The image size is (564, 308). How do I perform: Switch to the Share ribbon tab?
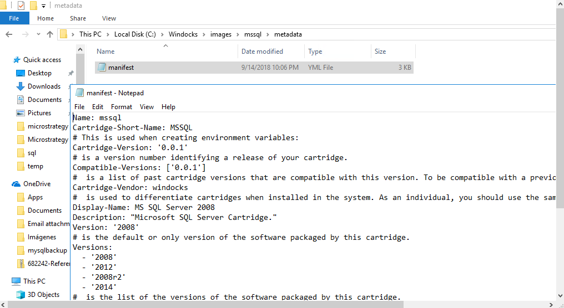point(78,18)
